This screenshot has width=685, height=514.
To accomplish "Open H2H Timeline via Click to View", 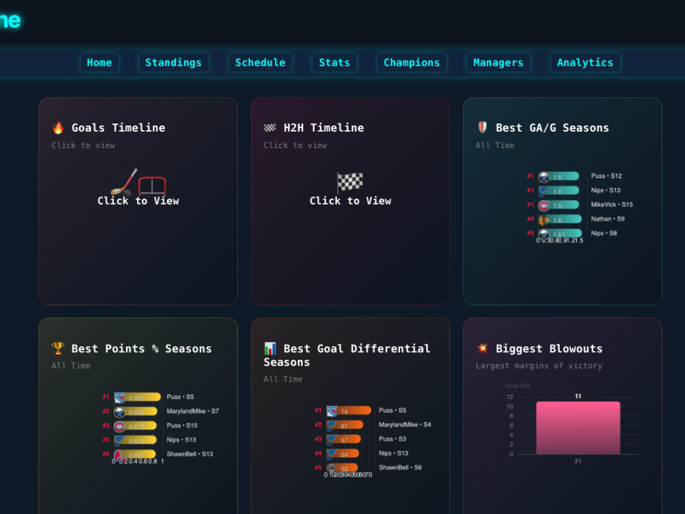I will (350, 201).
